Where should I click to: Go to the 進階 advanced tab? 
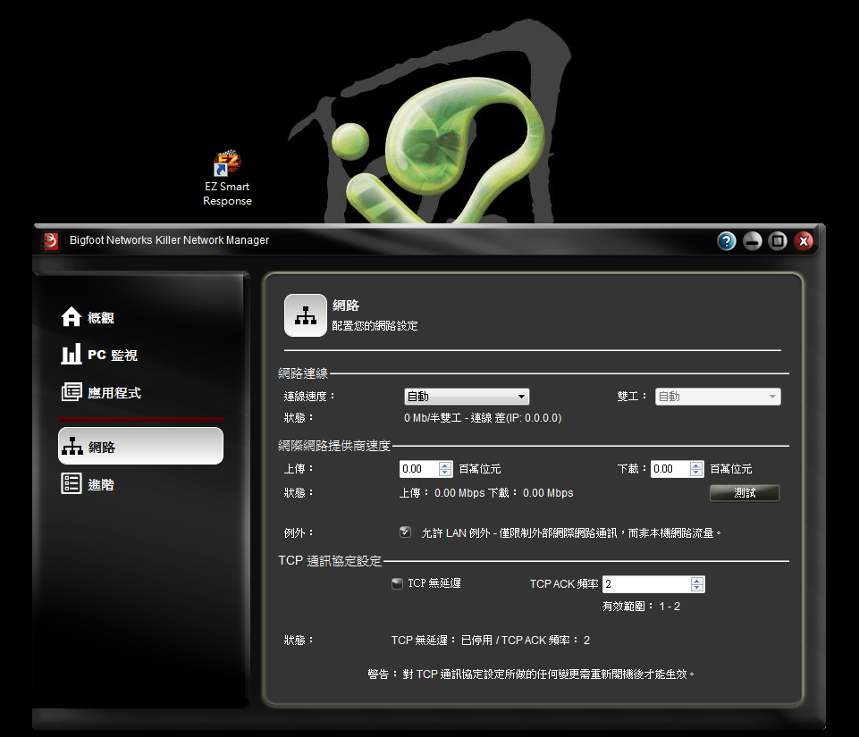tap(141, 484)
